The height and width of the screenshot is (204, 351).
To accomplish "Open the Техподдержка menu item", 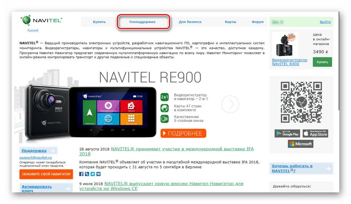I will [x=142, y=22].
